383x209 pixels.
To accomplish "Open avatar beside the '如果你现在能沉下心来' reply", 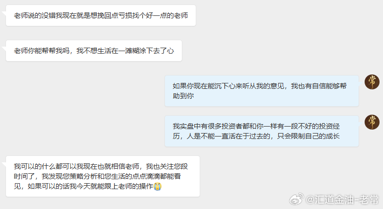I will [x=372, y=82].
